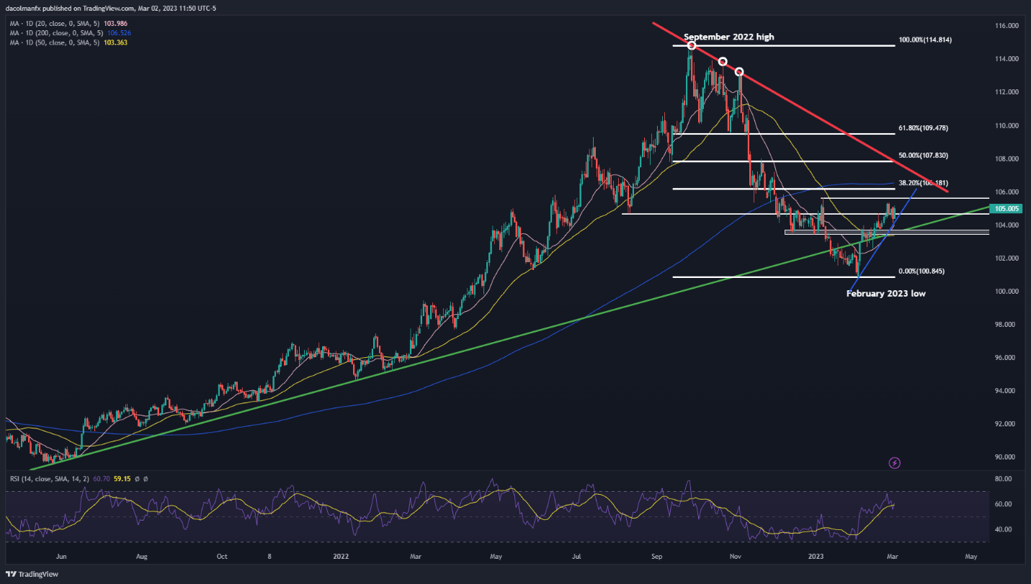Click the 110.000 price axis label
Image resolution: width=1031 pixels, height=584 pixels.
(1006, 125)
